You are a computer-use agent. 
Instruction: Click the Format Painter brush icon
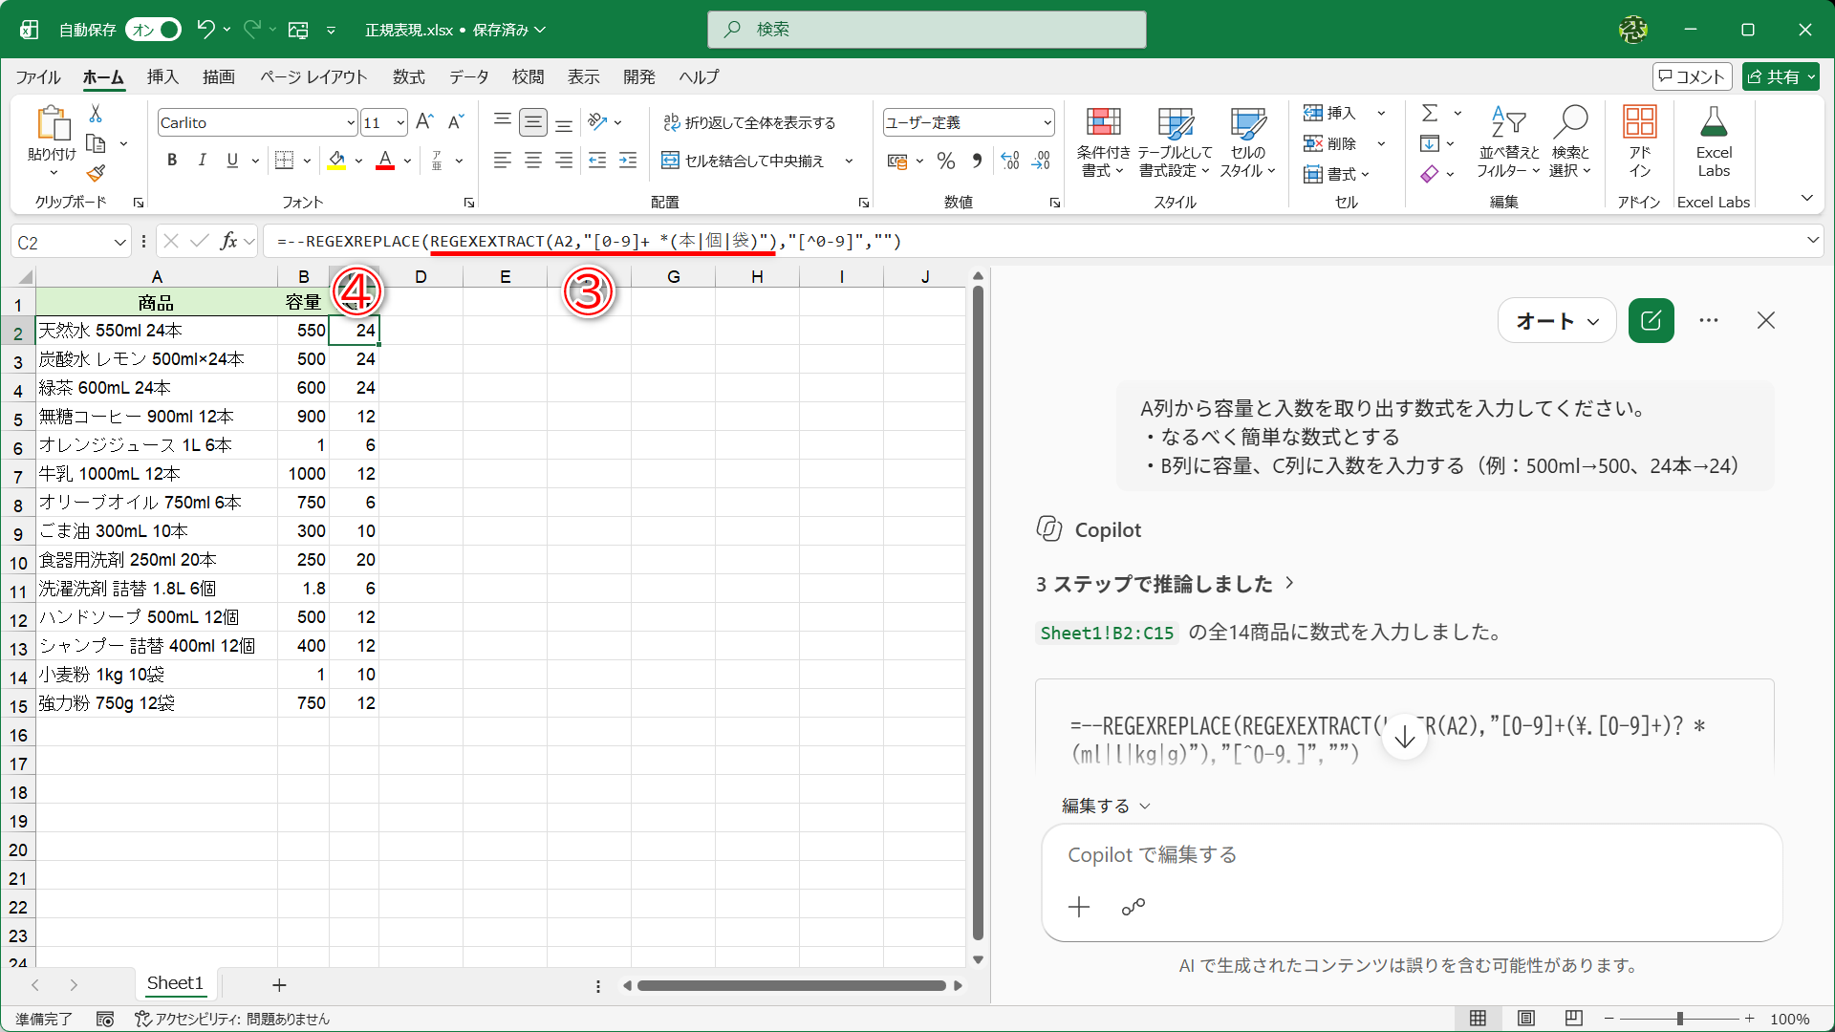click(96, 173)
